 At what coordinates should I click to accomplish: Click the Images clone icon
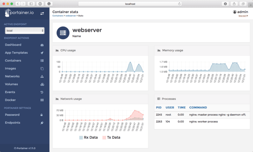(42, 69)
